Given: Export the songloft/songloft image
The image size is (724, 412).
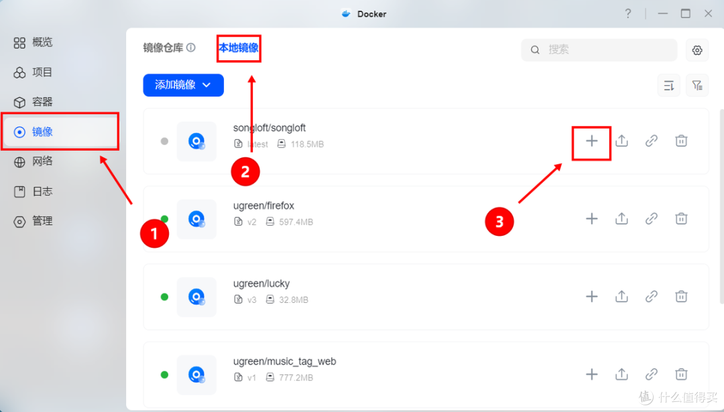Looking at the screenshot, I should pos(621,141).
